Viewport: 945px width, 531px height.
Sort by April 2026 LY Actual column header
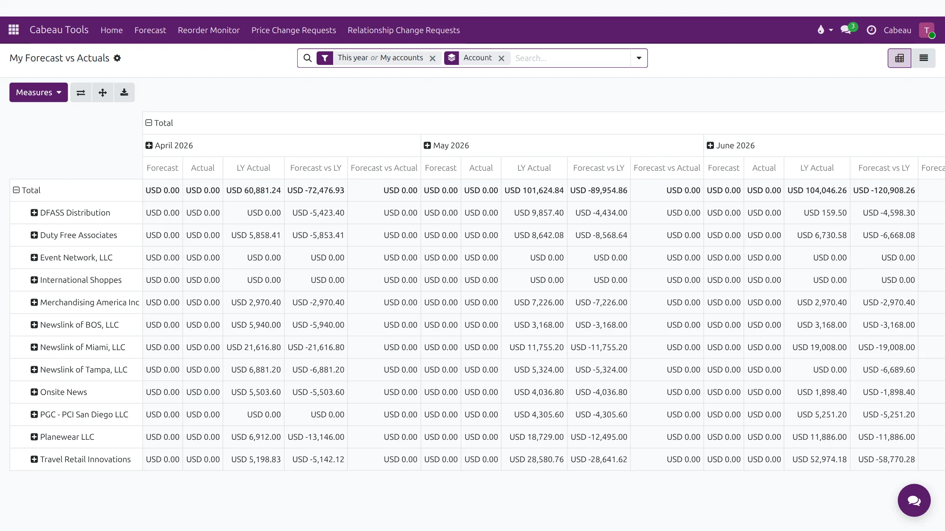(x=254, y=168)
